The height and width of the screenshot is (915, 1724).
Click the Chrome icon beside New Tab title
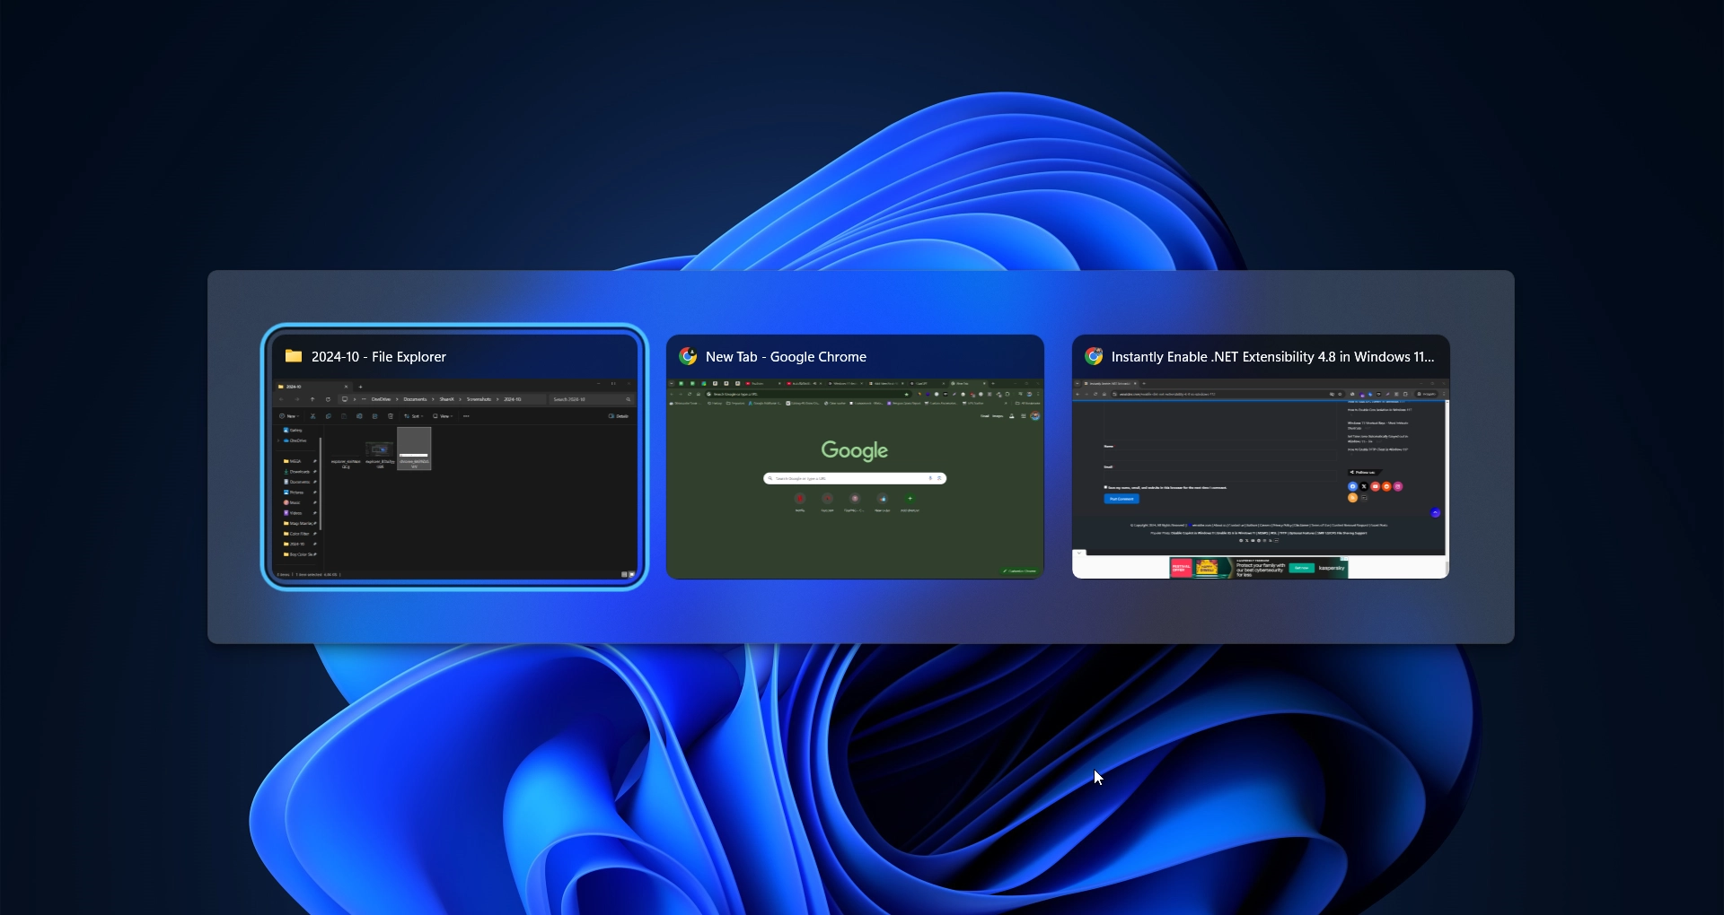(688, 356)
